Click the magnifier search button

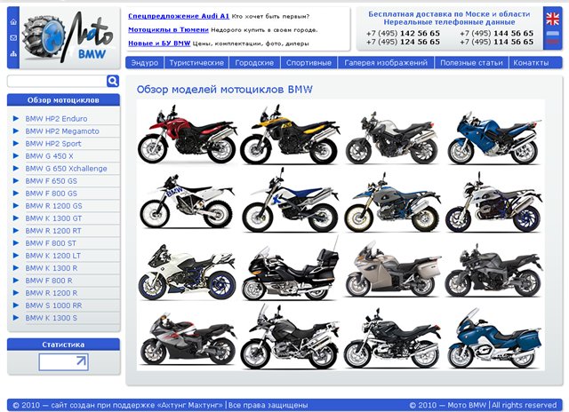(x=113, y=81)
